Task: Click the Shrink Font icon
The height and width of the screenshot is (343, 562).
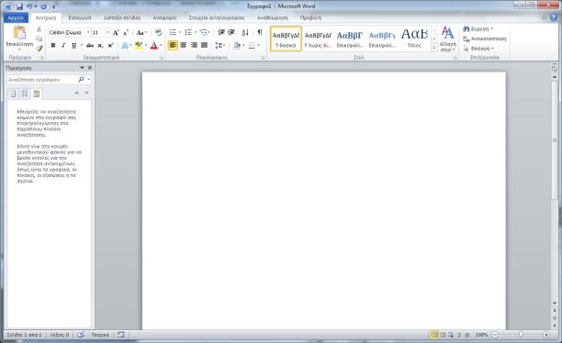Action: pyautogui.click(x=126, y=33)
